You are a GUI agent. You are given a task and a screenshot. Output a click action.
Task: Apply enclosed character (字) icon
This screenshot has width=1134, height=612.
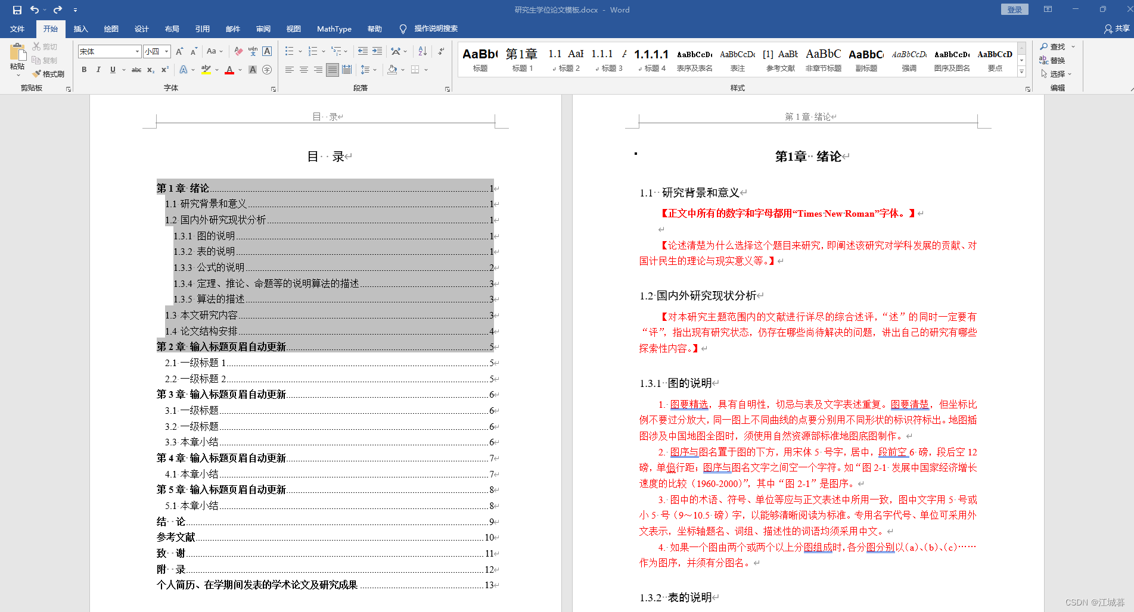pyautogui.click(x=267, y=70)
